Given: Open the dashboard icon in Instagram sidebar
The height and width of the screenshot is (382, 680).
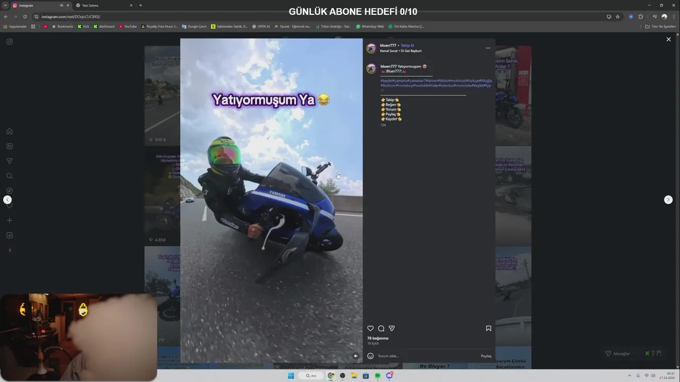Looking at the screenshot, I should click(x=10, y=235).
